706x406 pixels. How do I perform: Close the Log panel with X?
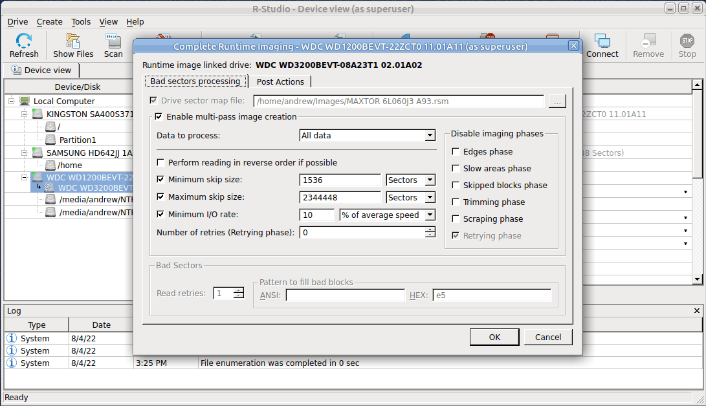[696, 311]
